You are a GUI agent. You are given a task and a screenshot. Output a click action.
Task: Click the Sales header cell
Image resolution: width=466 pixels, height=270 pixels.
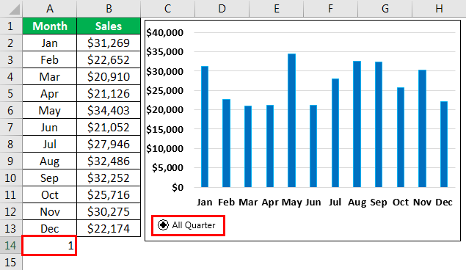pyautogui.click(x=109, y=26)
